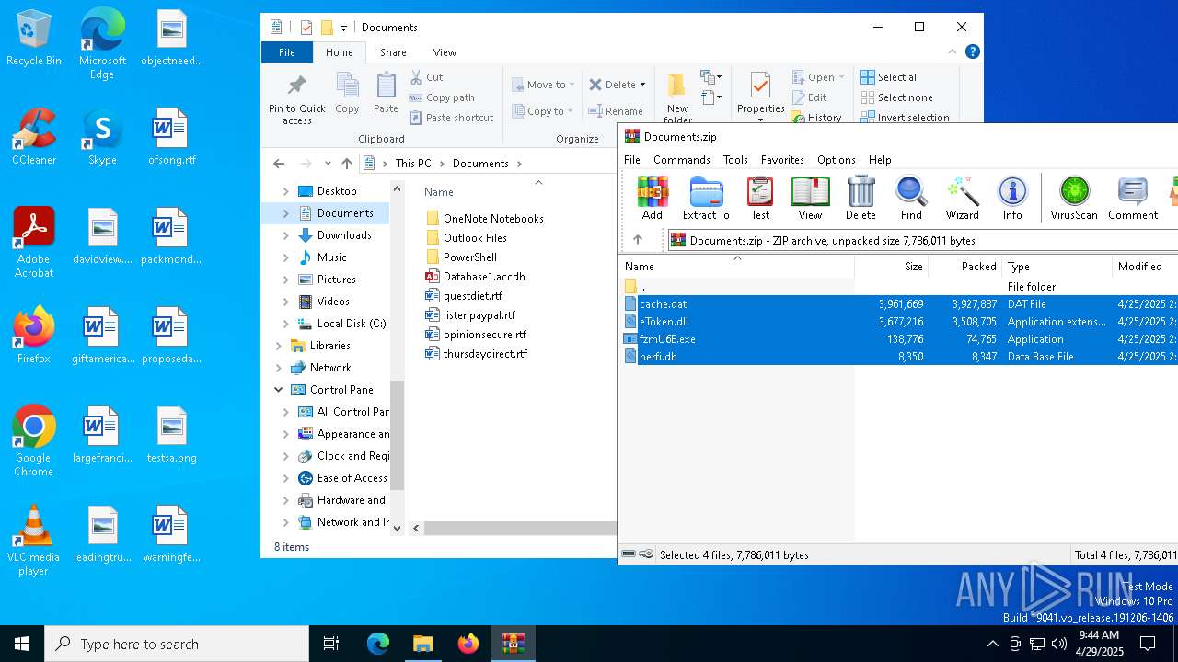Image resolution: width=1178 pixels, height=662 pixels.
Task: Click the taskbar search box
Action: click(177, 644)
